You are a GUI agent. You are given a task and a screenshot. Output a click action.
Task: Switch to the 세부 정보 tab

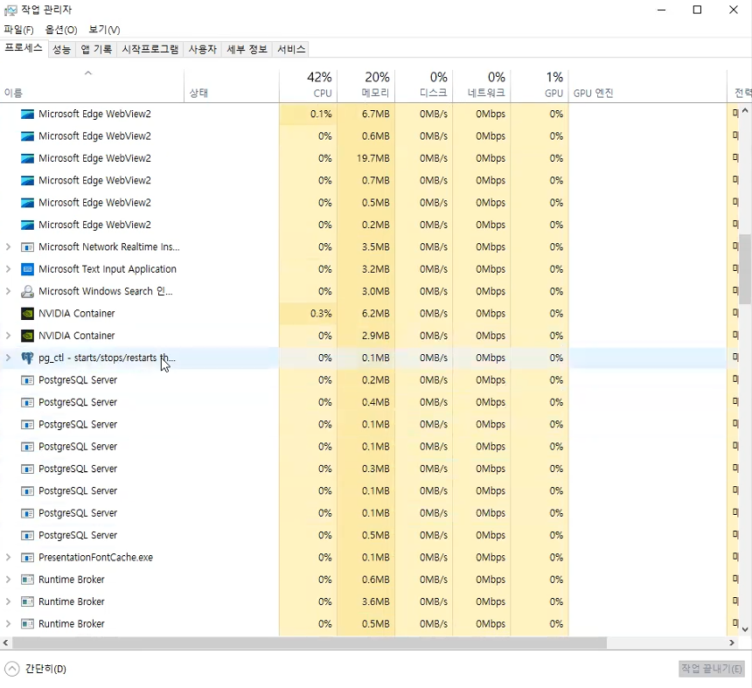[247, 49]
